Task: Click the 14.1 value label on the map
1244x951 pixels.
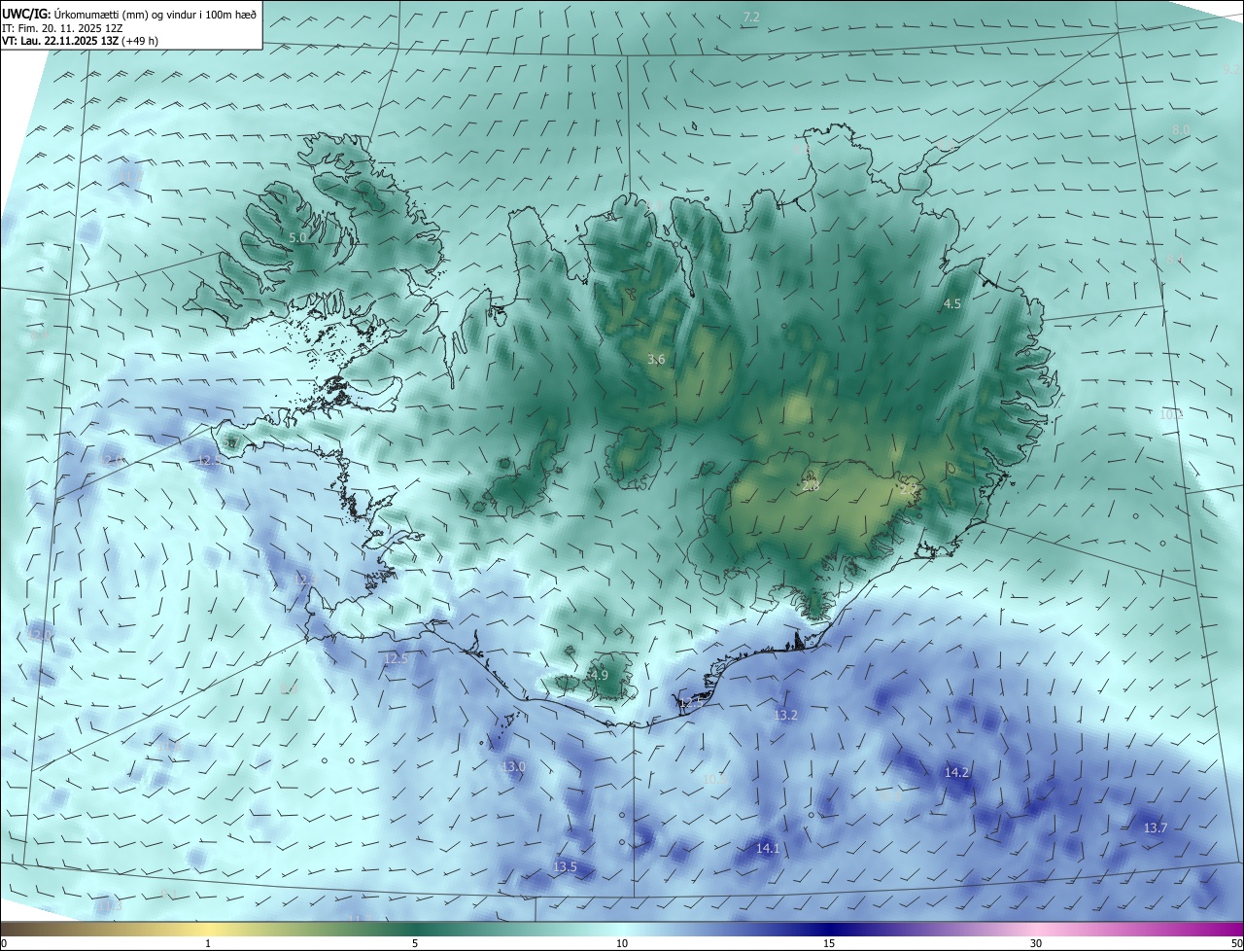Action: (768, 849)
